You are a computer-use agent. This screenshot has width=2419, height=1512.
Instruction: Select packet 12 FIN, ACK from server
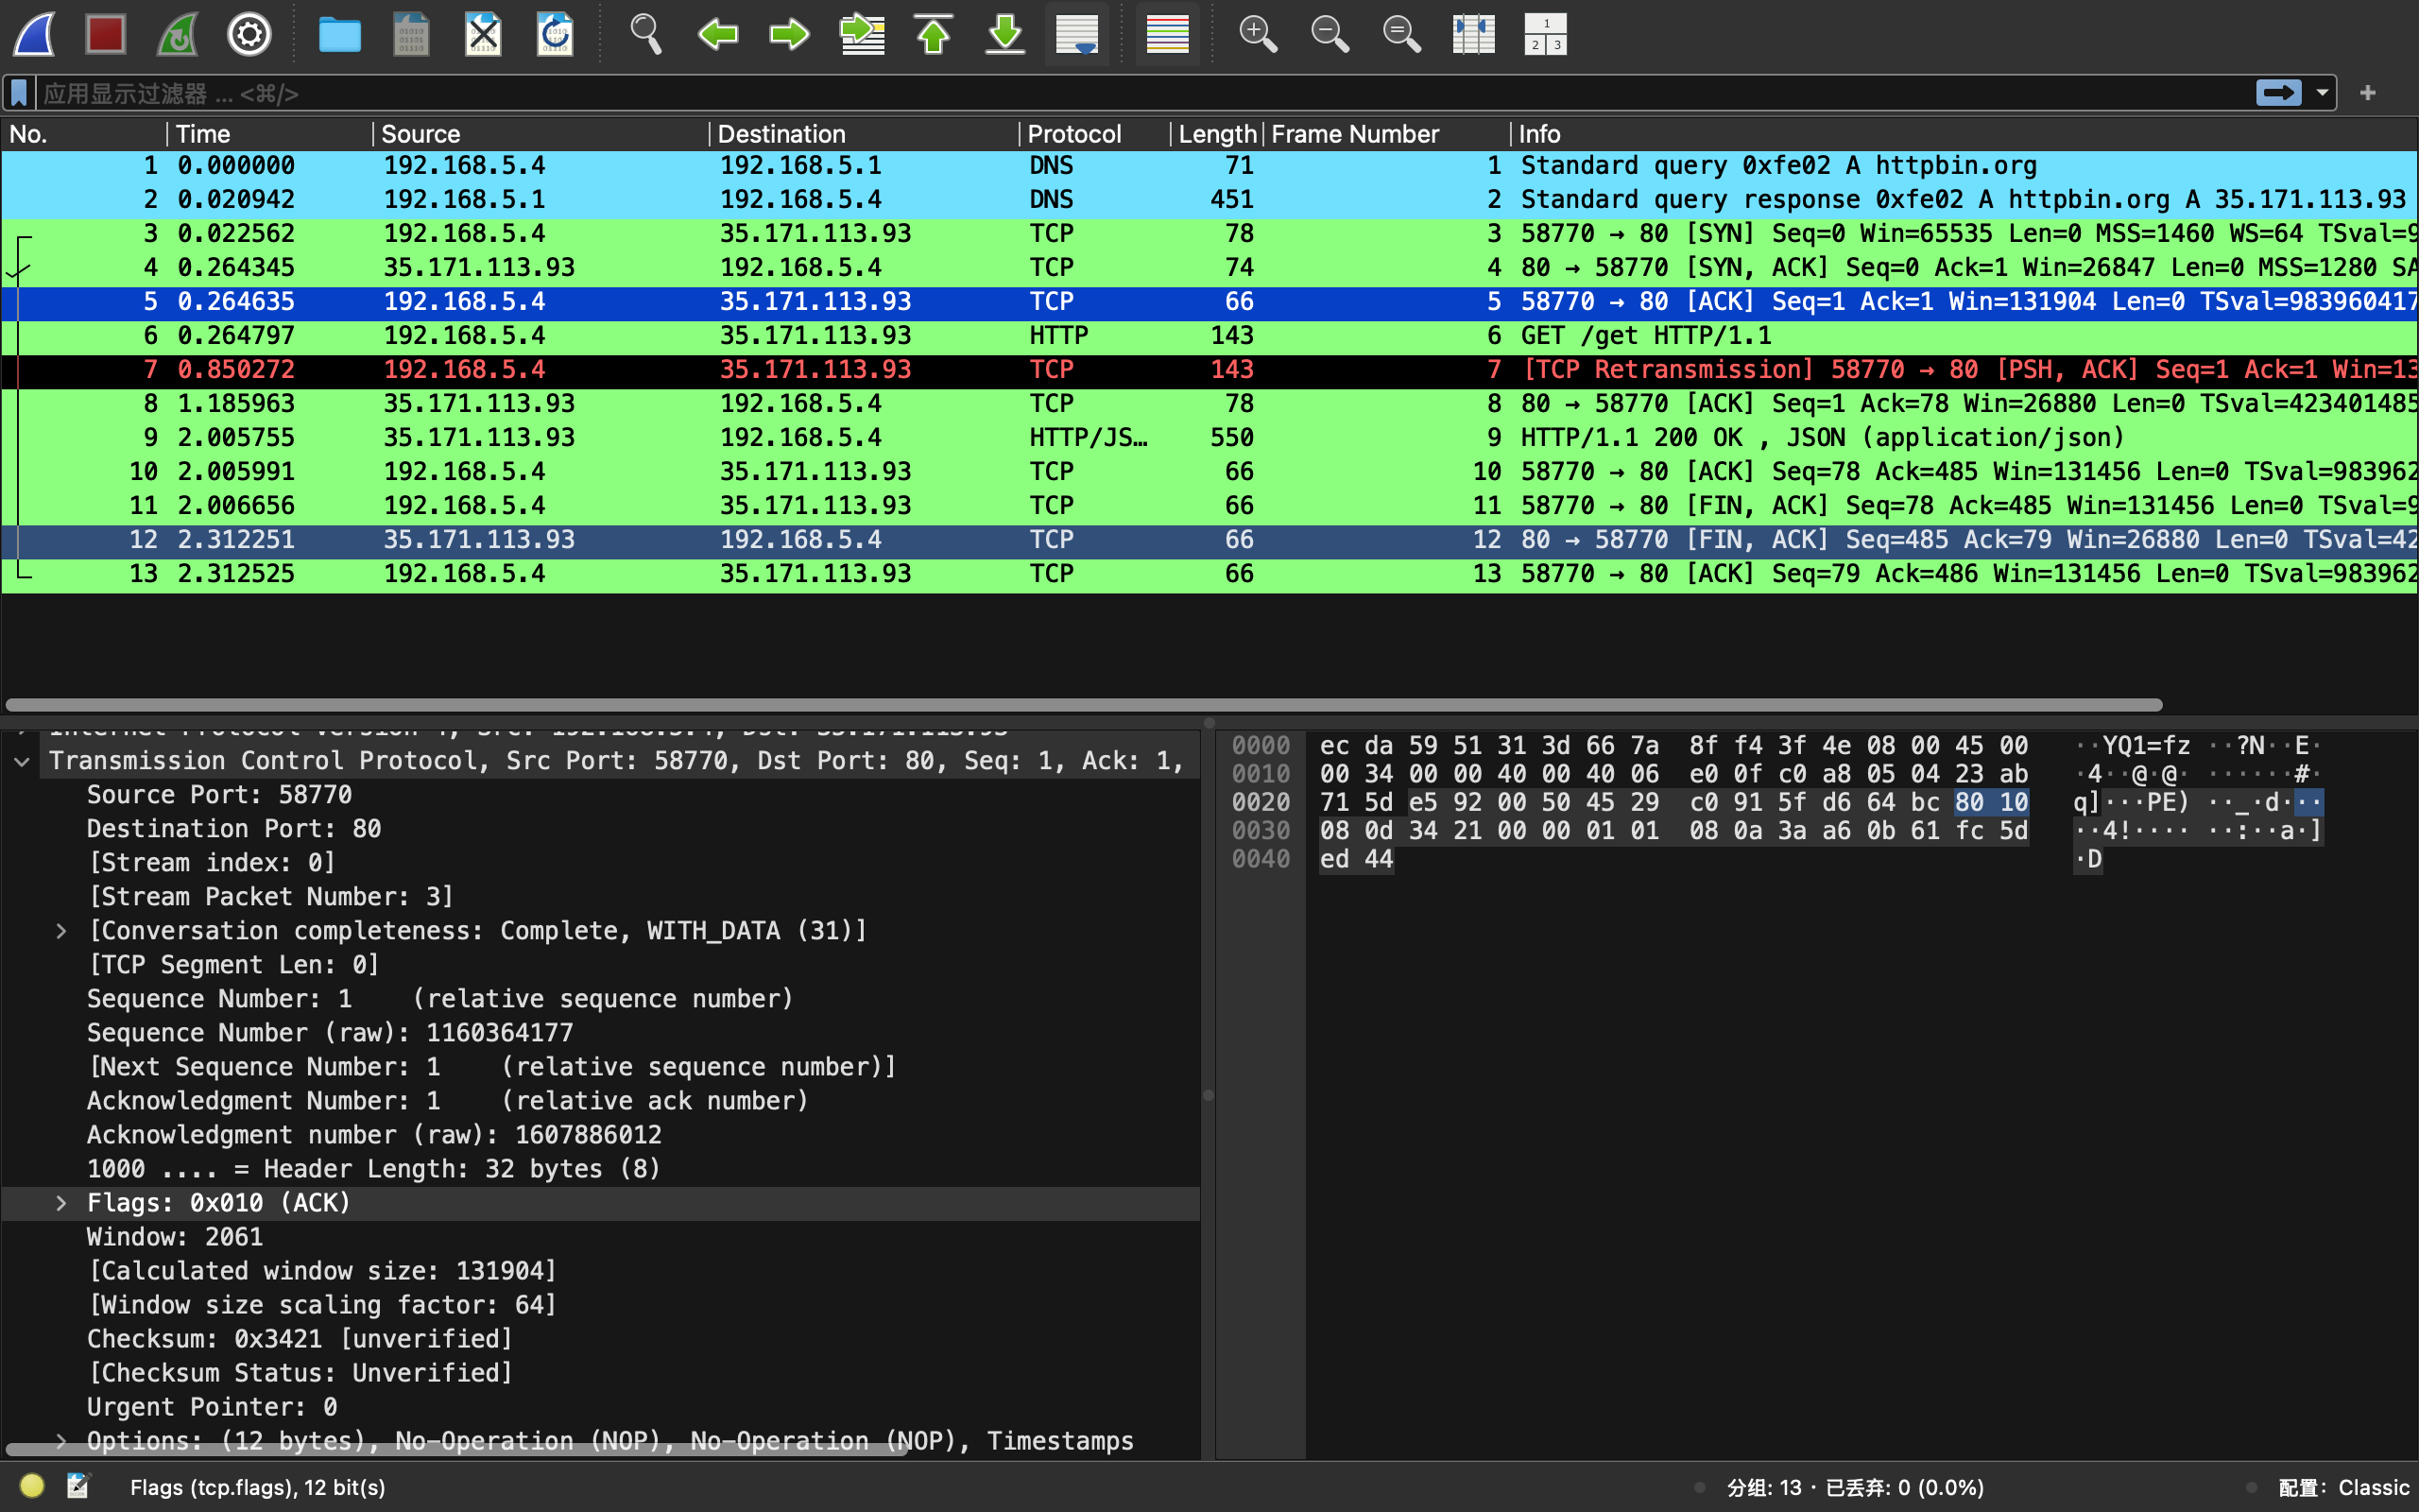(x=1209, y=540)
